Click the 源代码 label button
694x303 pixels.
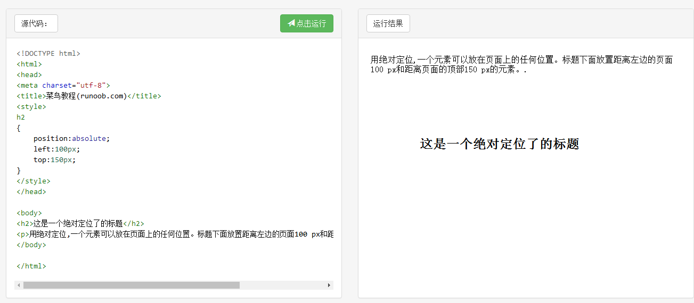click(x=36, y=23)
